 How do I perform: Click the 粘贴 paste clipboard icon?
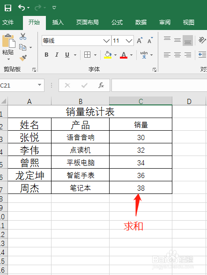point(8,41)
